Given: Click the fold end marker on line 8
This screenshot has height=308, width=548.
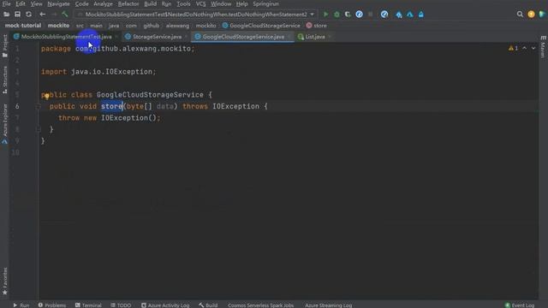Looking at the screenshot, I should coord(38,129).
